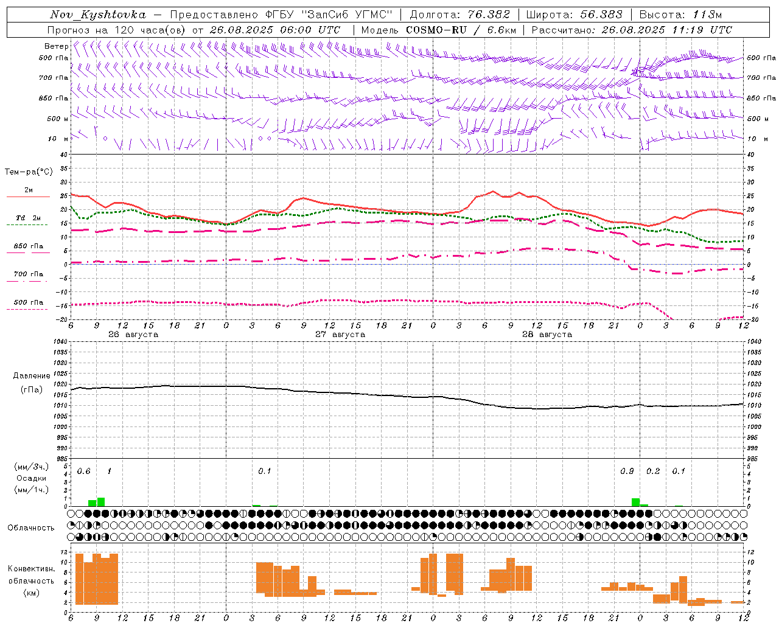
Task: Click the Конвективн. облачность (км) label
Action: 31,580
